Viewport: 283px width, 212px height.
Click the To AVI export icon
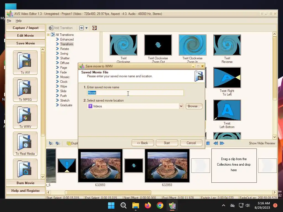pyautogui.click(x=25, y=63)
